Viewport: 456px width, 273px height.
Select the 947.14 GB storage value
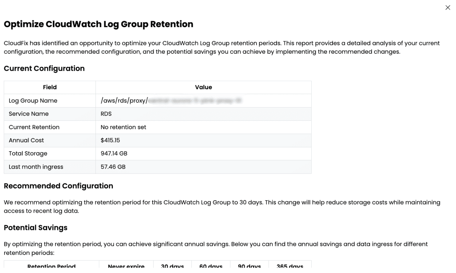pyautogui.click(x=114, y=154)
